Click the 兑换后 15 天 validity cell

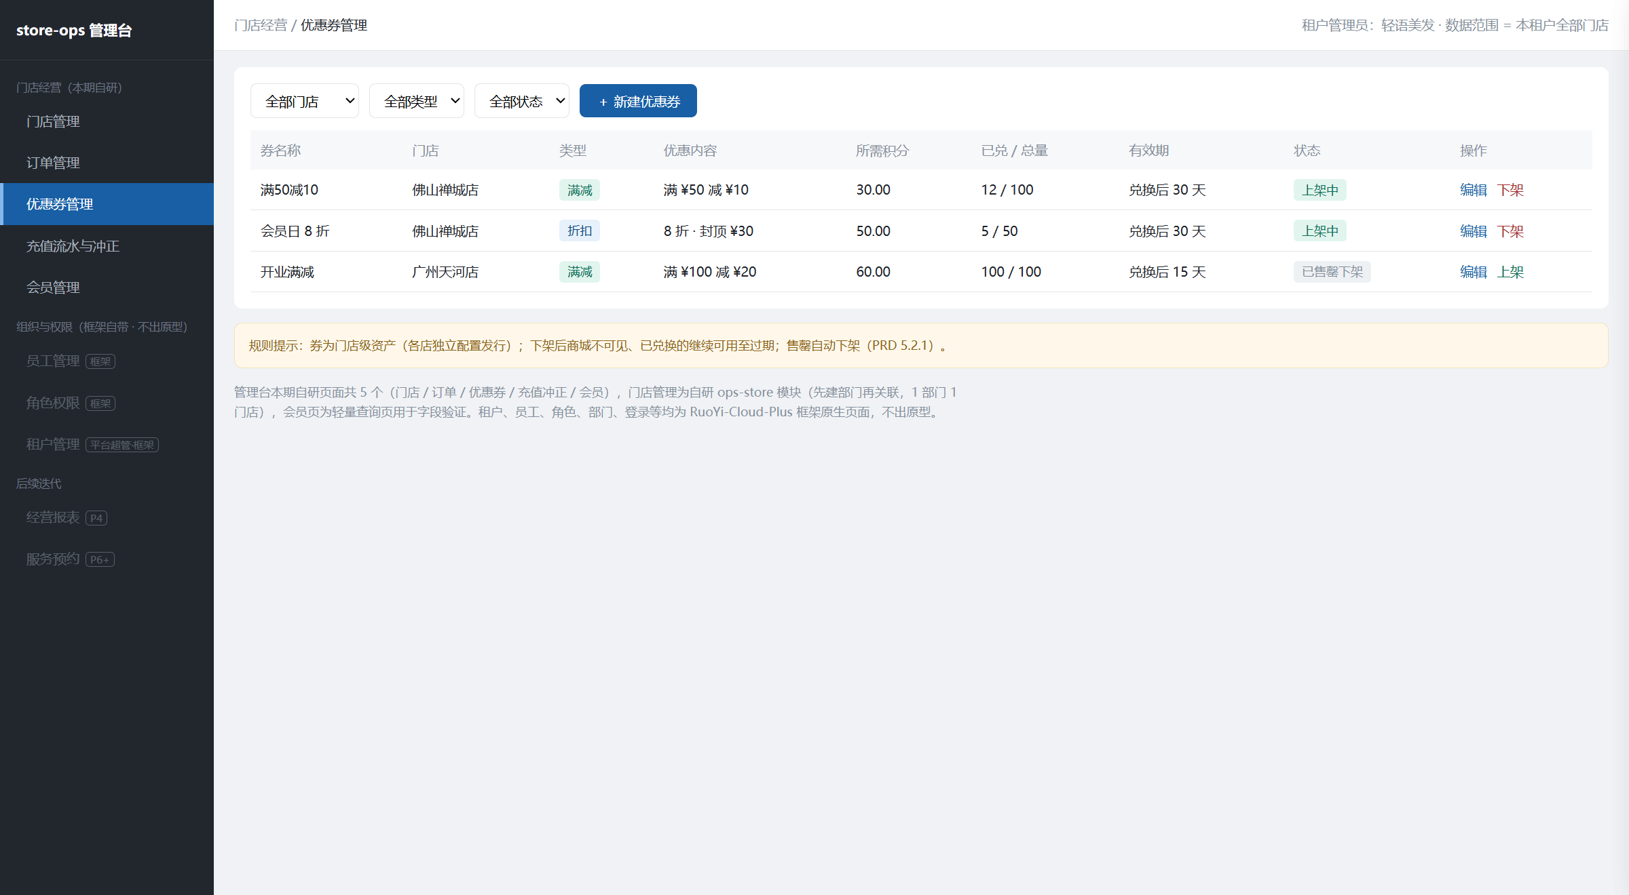click(1167, 272)
